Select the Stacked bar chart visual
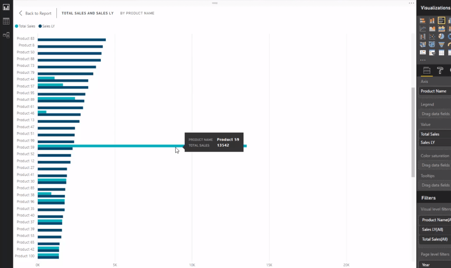The image size is (451, 268). tap(422, 20)
